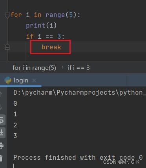This screenshot has width=146, height=168.
Task: Click scroll to end icon
Action: click(2, 133)
